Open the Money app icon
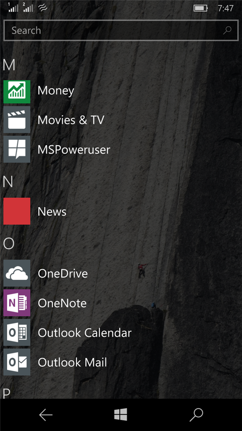The width and height of the screenshot is (242, 431). coord(17,91)
